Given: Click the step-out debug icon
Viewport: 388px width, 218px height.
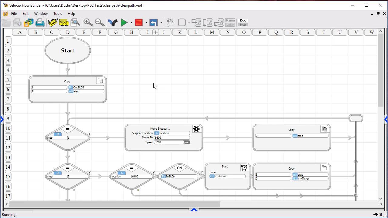Looking at the screenshot, I should (219, 22).
